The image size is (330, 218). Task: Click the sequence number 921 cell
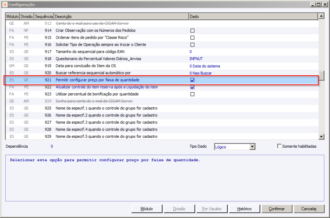pyautogui.click(x=48, y=80)
